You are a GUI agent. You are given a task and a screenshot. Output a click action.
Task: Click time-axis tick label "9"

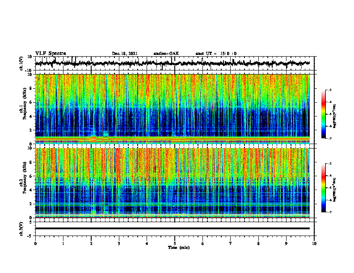(x=286, y=244)
